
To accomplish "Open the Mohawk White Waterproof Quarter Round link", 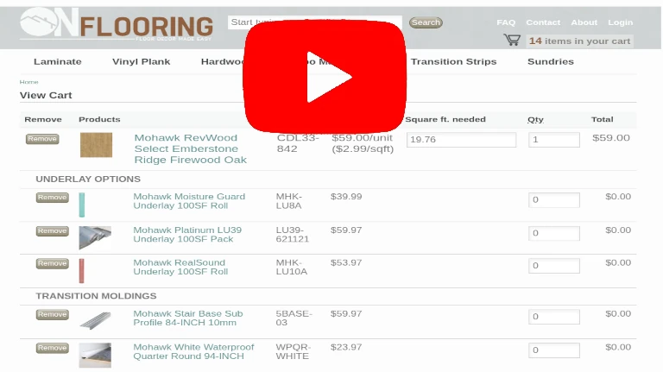I will pyautogui.click(x=193, y=351).
